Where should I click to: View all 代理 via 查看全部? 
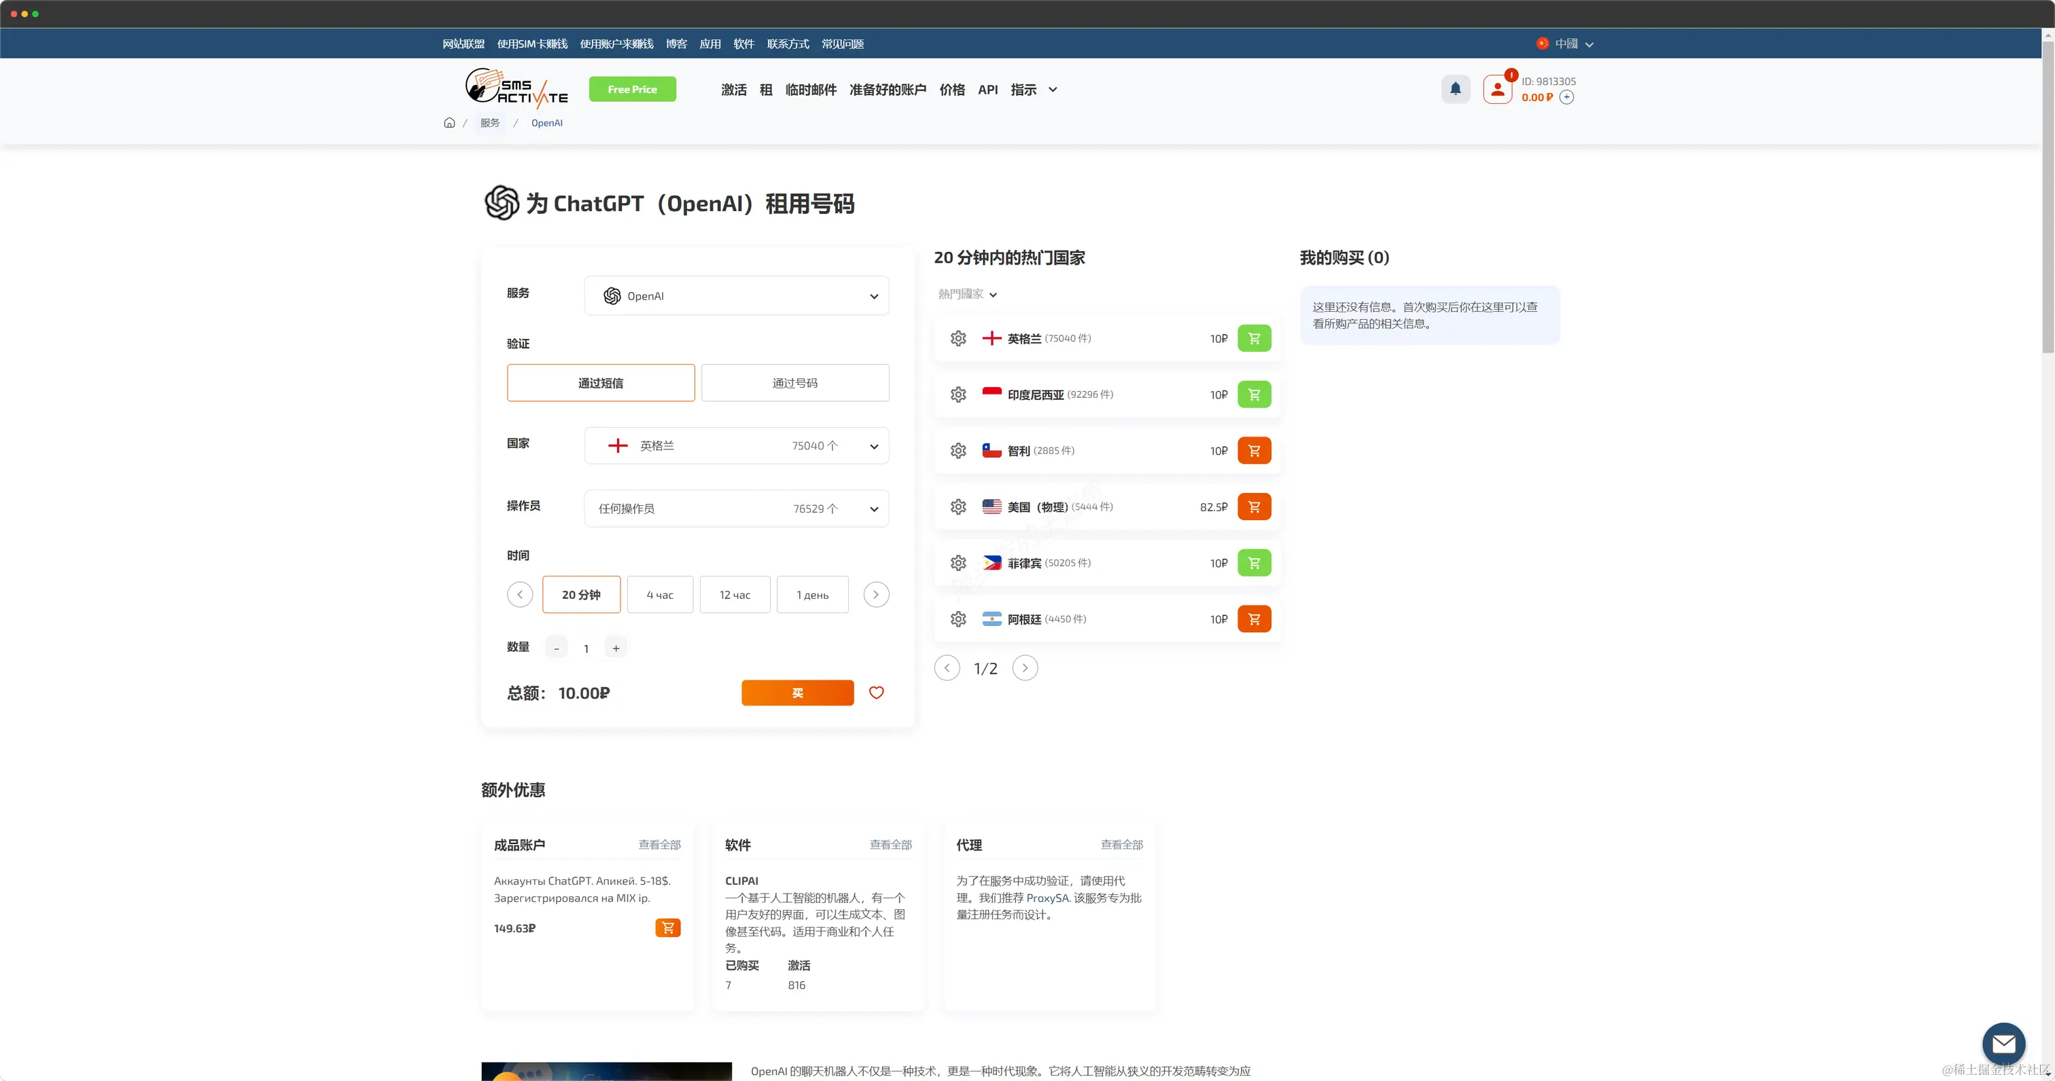[x=1122, y=844]
